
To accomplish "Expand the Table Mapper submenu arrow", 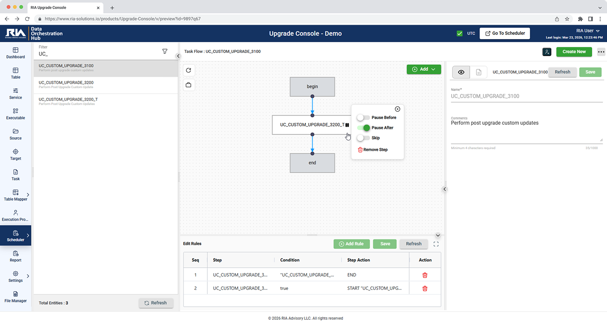I will tap(28, 195).
